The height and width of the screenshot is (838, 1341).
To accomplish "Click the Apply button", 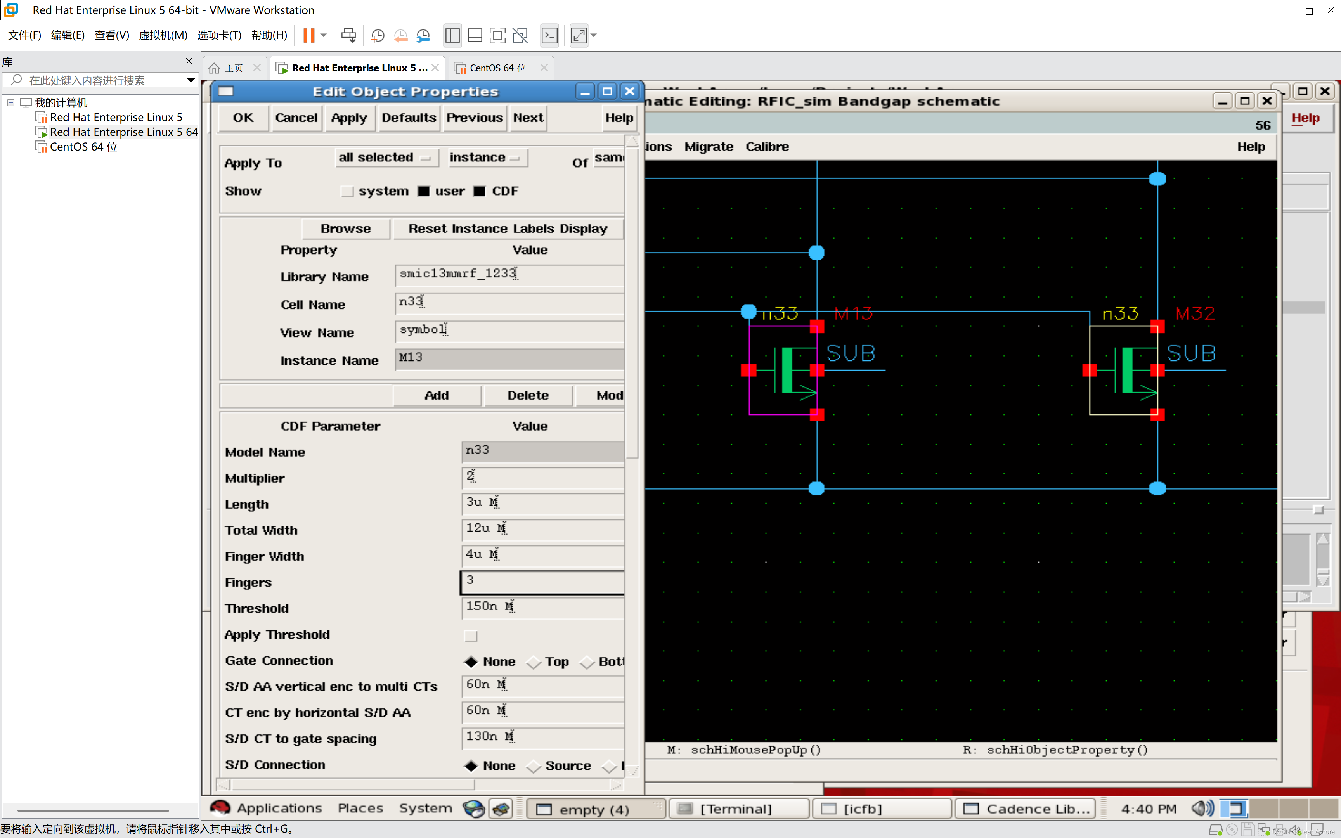I will (349, 118).
